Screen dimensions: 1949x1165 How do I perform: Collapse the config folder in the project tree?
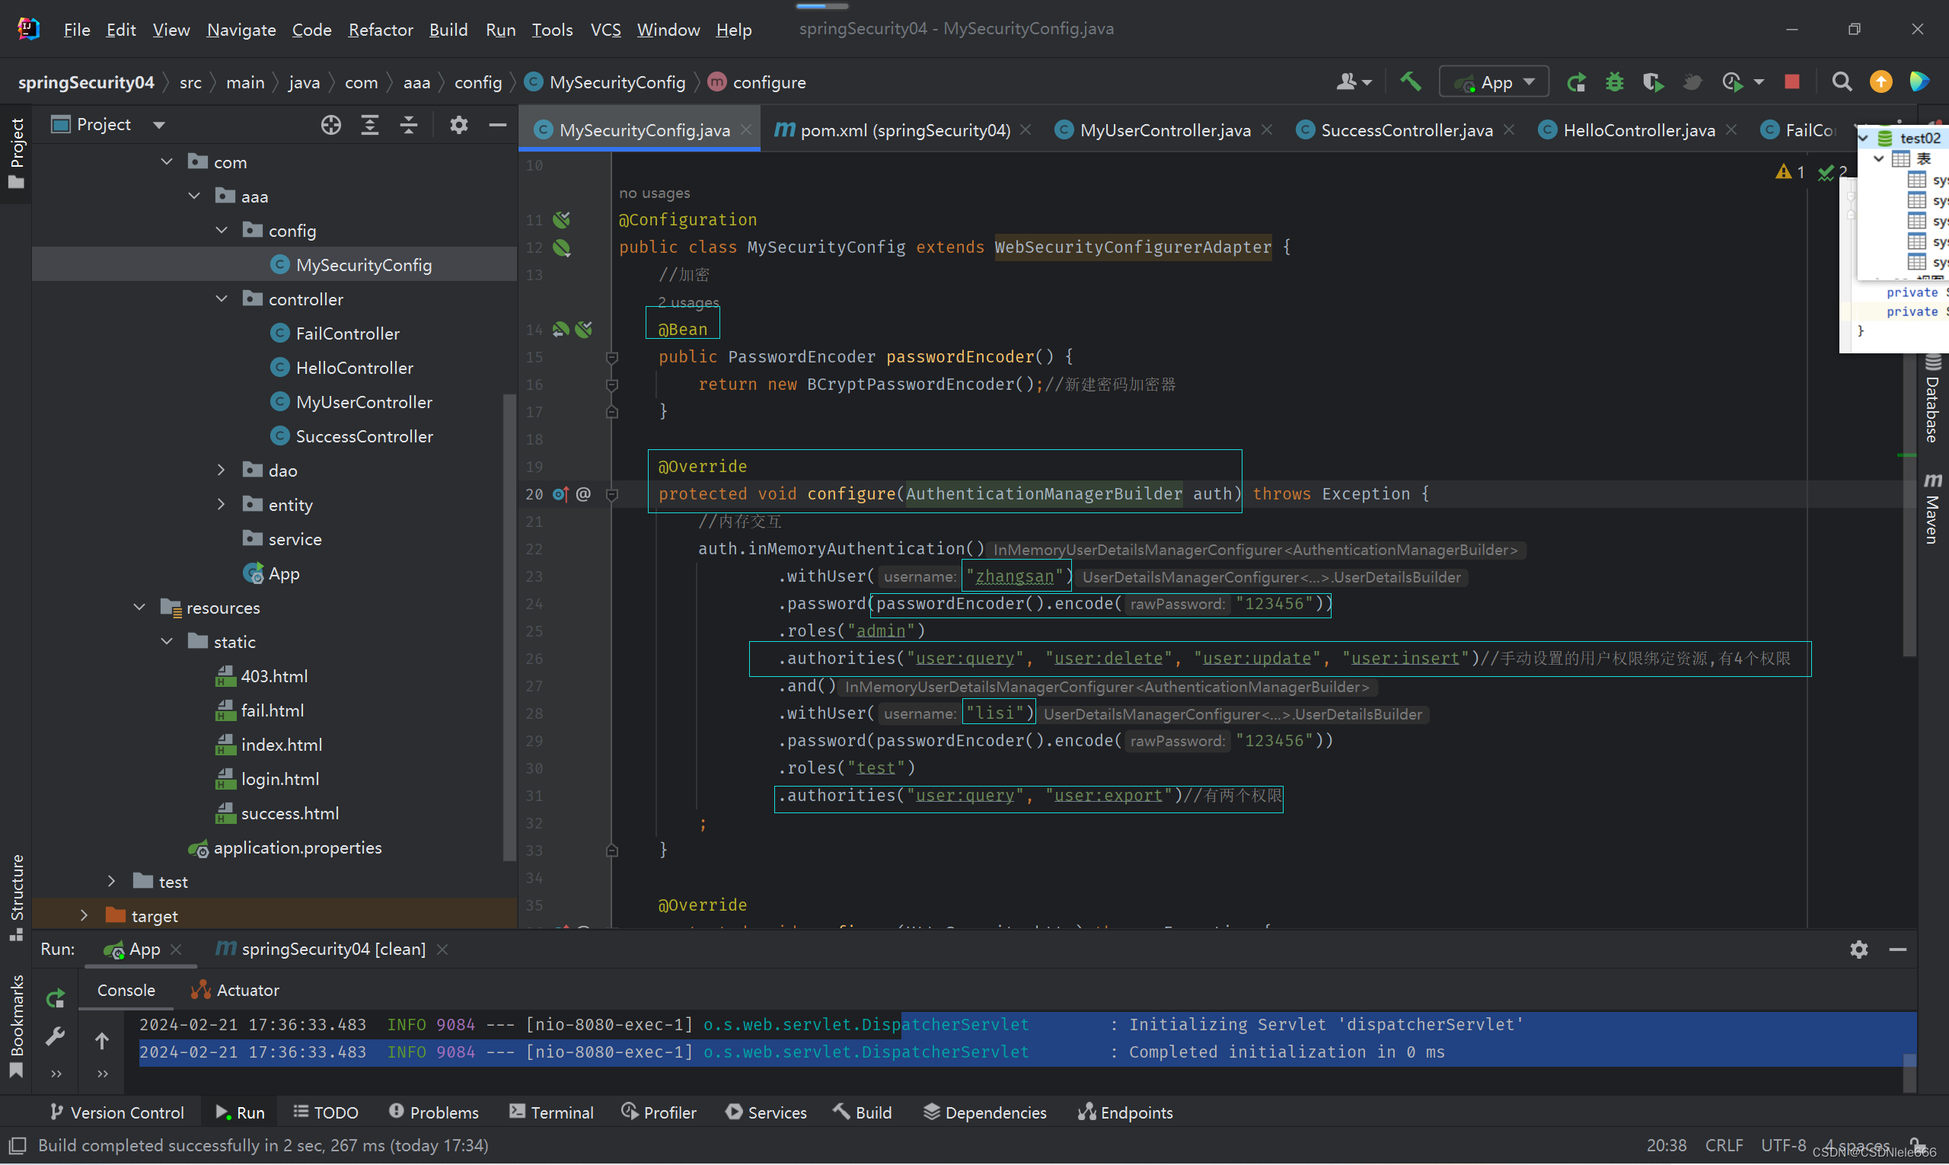pyautogui.click(x=222, y=230)
